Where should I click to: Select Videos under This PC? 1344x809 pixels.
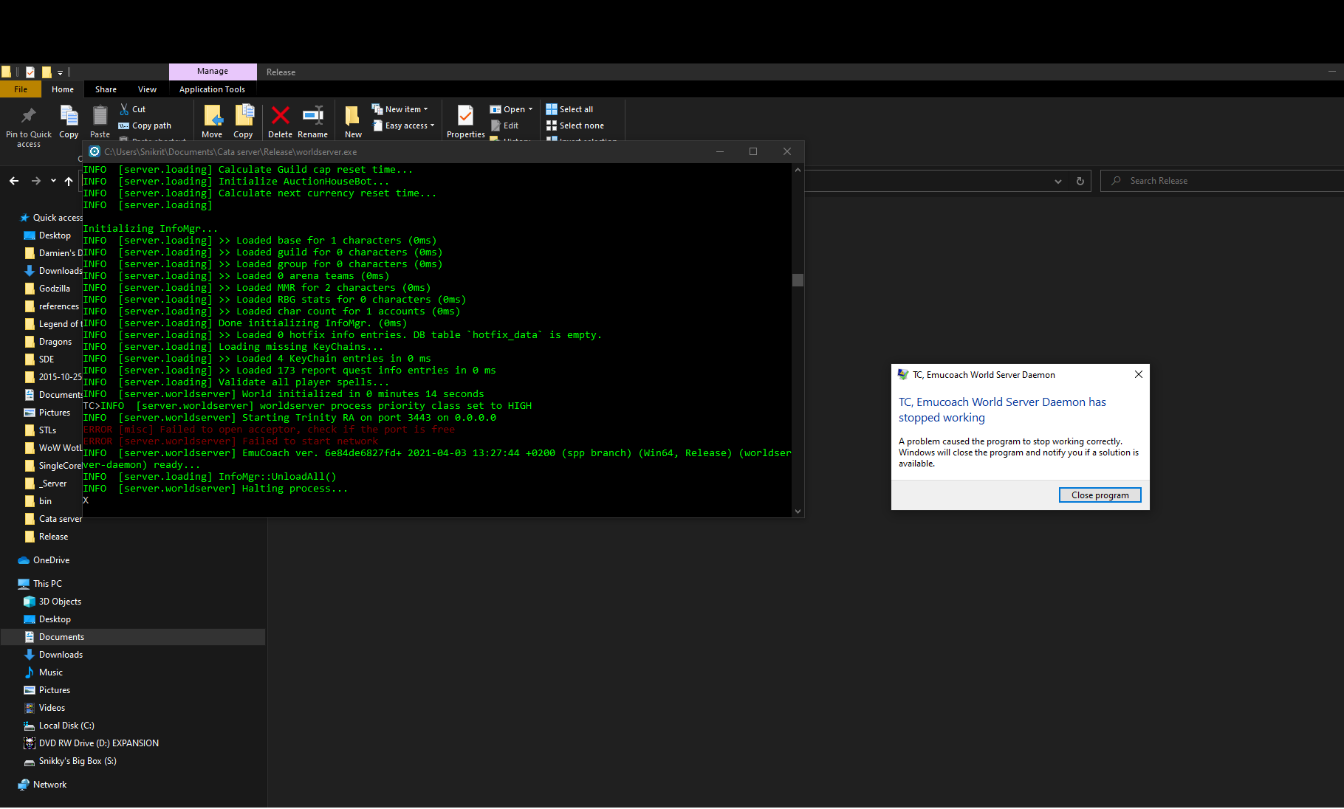tap(45, 708)
